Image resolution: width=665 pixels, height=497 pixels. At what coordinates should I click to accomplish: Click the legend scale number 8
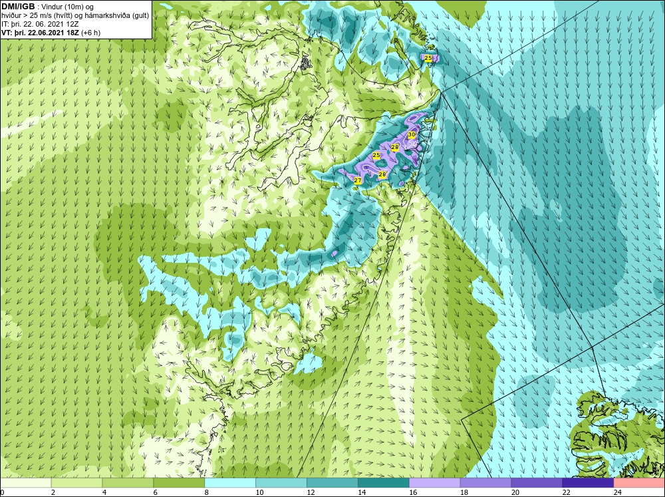(x=207, y=492)
